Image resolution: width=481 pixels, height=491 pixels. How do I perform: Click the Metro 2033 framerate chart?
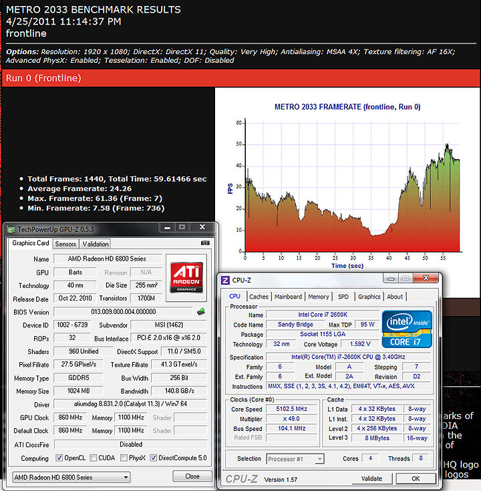pos(347,186)
